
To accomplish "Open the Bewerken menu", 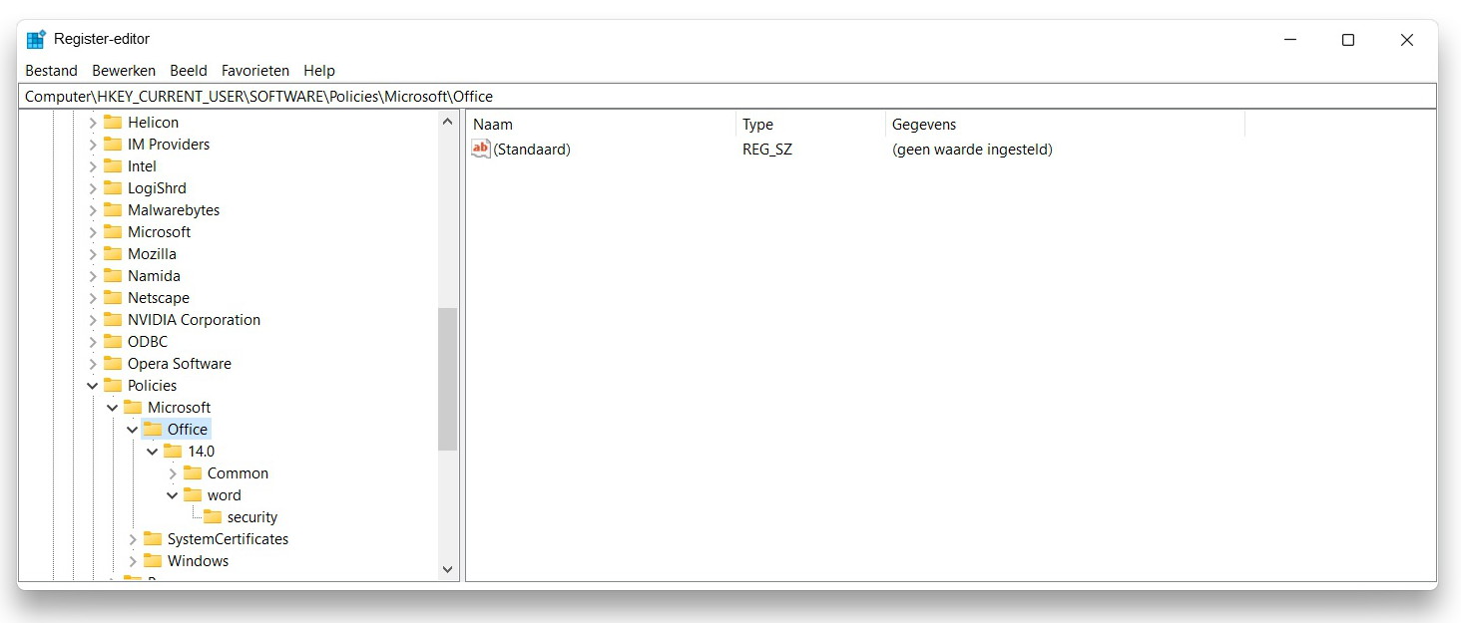I will coord(124,71).
